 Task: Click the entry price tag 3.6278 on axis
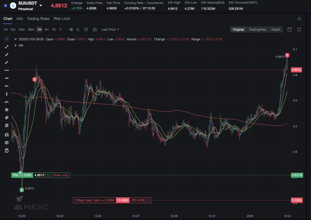pyautogui.click(x=297, y=175)
